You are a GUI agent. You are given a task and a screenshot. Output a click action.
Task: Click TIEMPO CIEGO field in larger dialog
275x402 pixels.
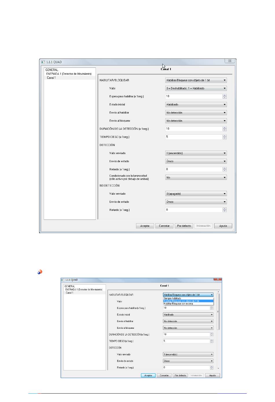point(194,137)
